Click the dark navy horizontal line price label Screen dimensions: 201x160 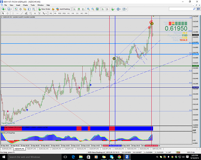[x=196, y=87]
